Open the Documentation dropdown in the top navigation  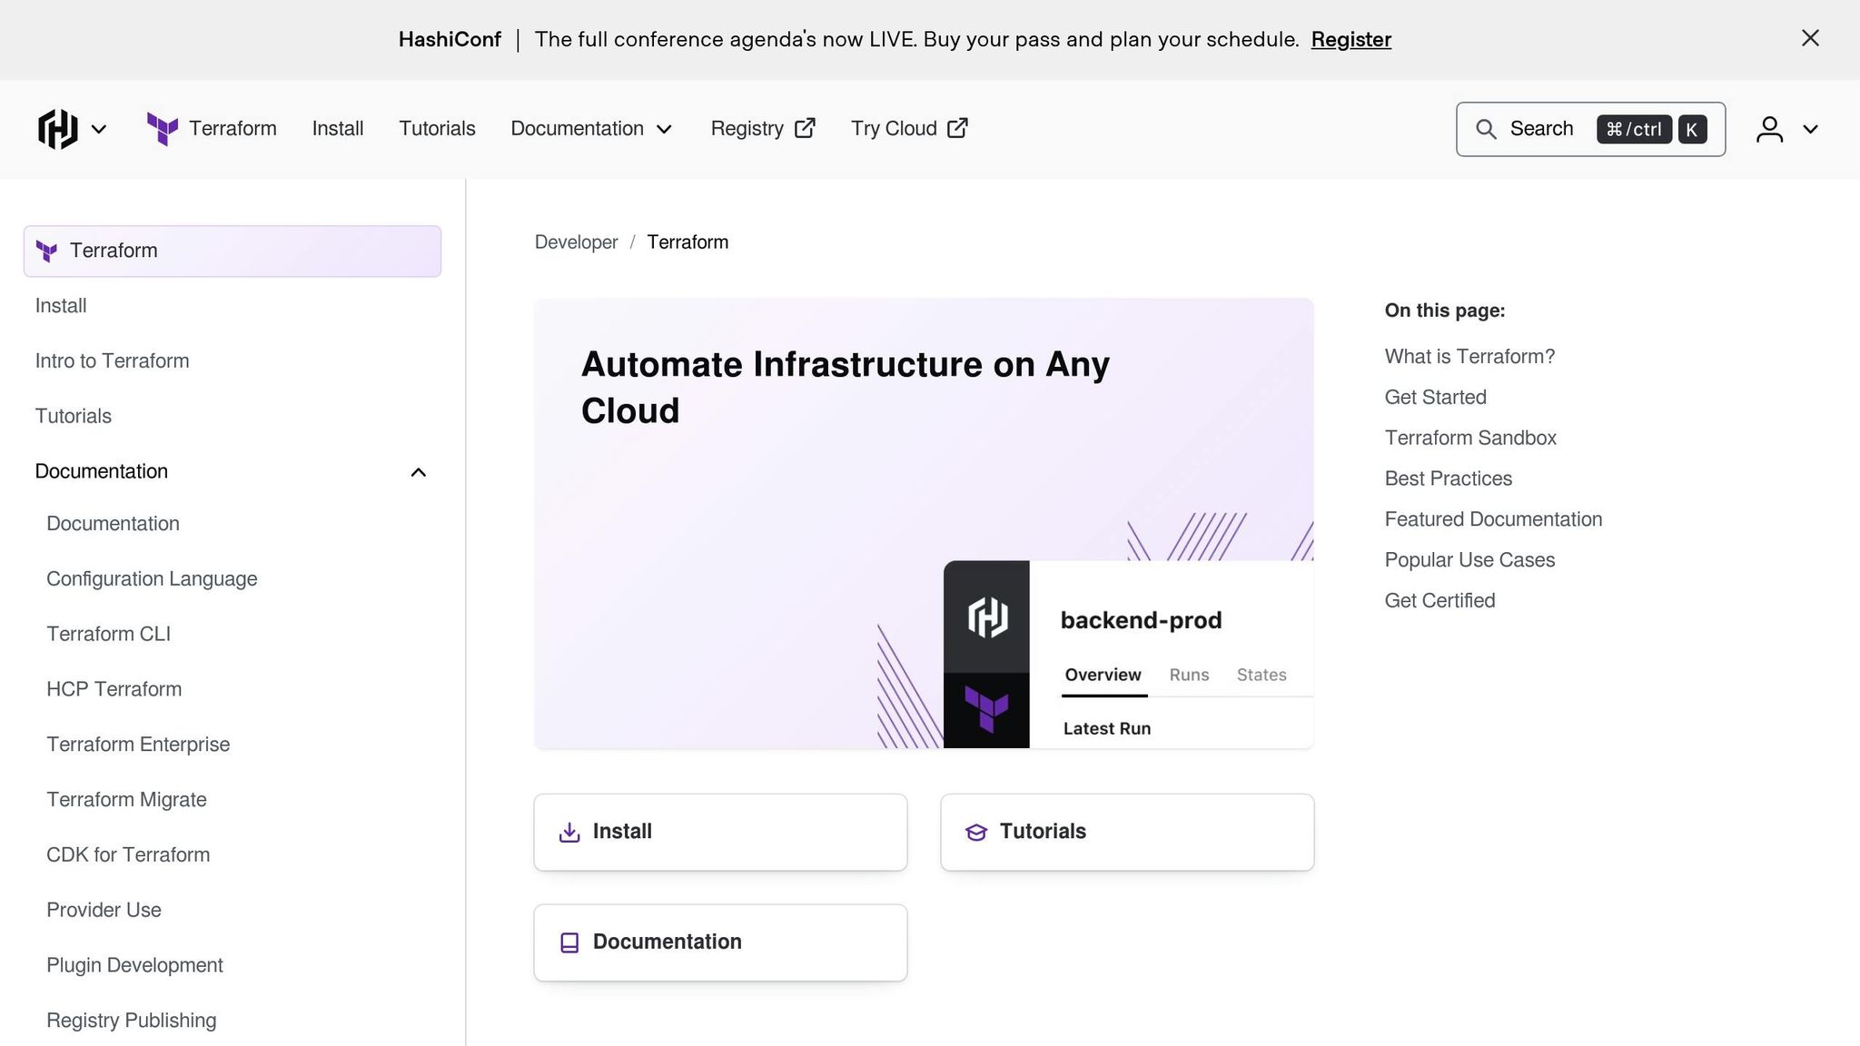[591, 129]
